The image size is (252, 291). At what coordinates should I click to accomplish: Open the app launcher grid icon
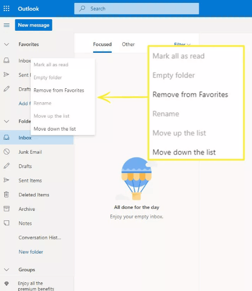coord(7,9)
